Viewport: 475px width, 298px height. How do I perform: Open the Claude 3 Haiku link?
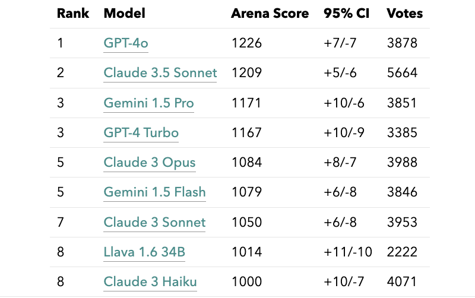[150, 281]
